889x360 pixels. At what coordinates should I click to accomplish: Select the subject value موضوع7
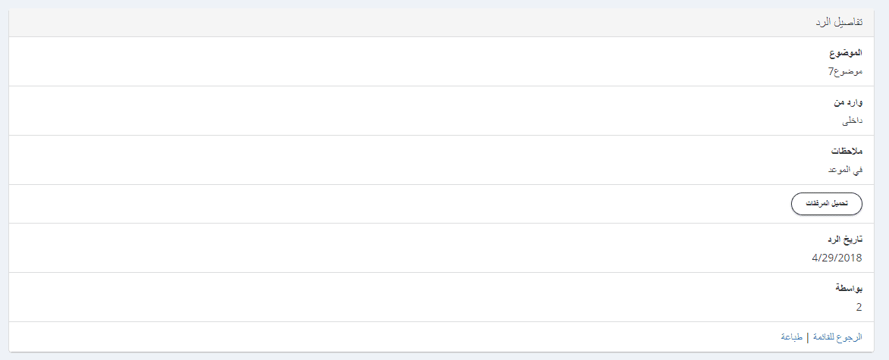tap(845, 71)
